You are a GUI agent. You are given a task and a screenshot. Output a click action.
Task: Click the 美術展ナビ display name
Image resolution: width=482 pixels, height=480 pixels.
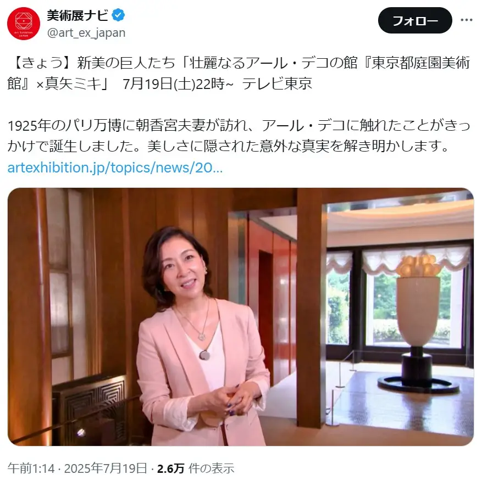tap(77, 15)
